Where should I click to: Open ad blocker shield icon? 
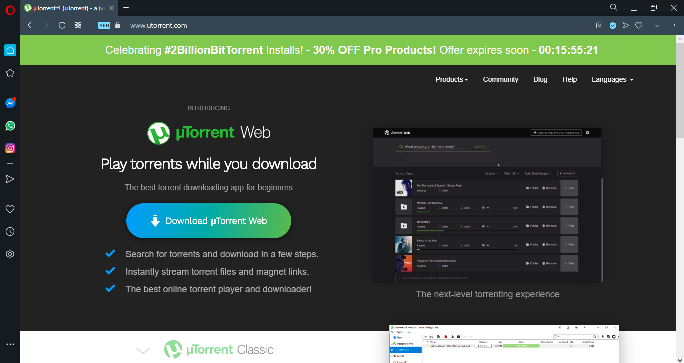612,25
